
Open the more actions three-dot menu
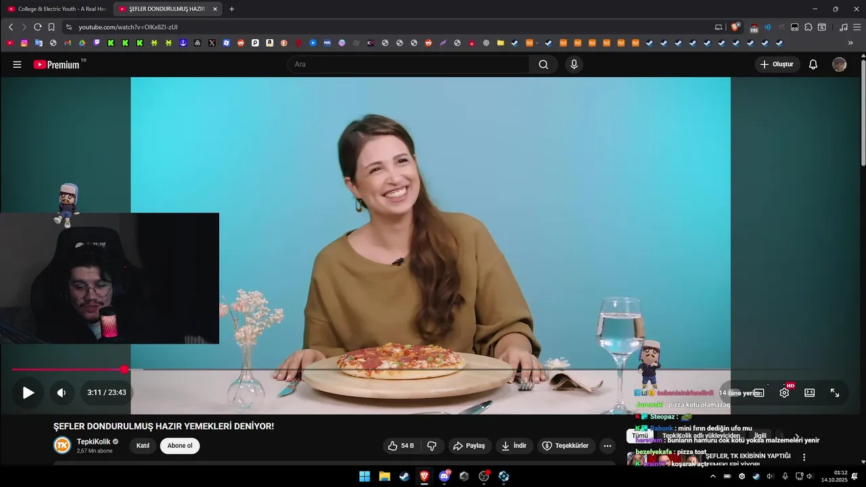[608, 446]
